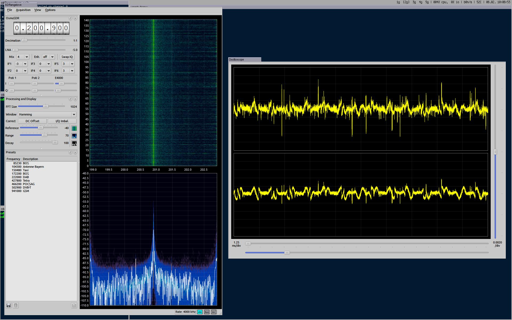The height and width of the screenshot is (320, 512).
Task: Toggle the histogram display icon next to Decay
Action: 74,143
